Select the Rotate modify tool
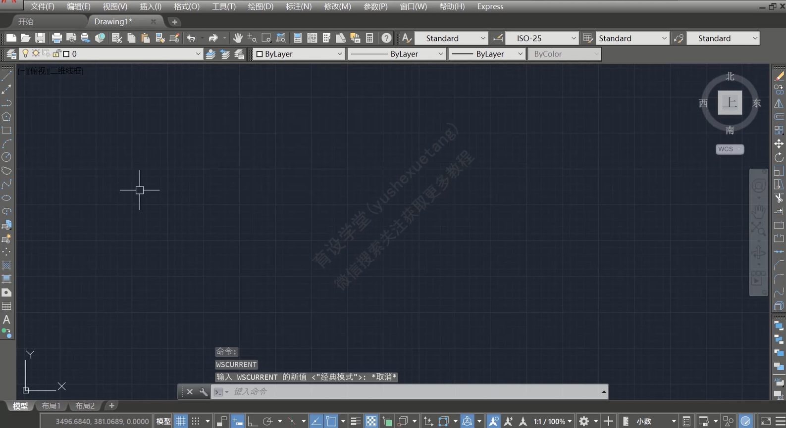786x428 pixels. point(779,157)
